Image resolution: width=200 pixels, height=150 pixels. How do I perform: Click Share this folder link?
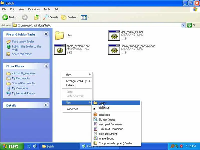pos(22,54)
